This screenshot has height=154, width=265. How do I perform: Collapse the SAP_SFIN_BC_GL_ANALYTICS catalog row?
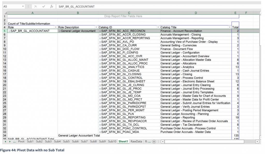[x=100, y=67]
